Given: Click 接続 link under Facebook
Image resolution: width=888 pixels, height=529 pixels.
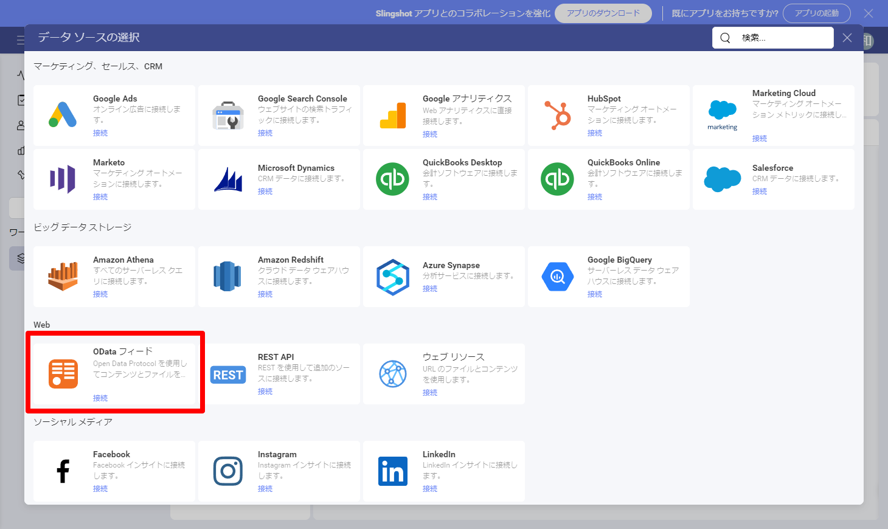Looking at the screenshot, I should point(100,489).
